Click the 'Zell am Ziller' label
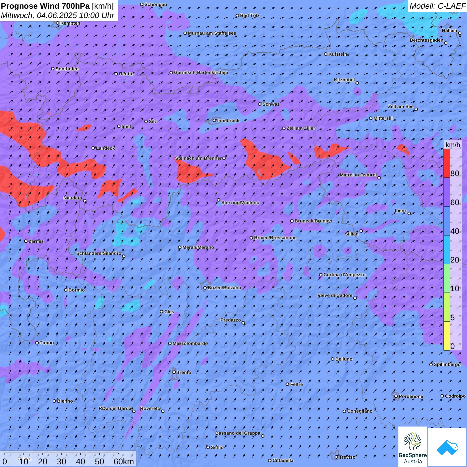The width and height of the screenshot is (467, 467). tap(301, 128)
